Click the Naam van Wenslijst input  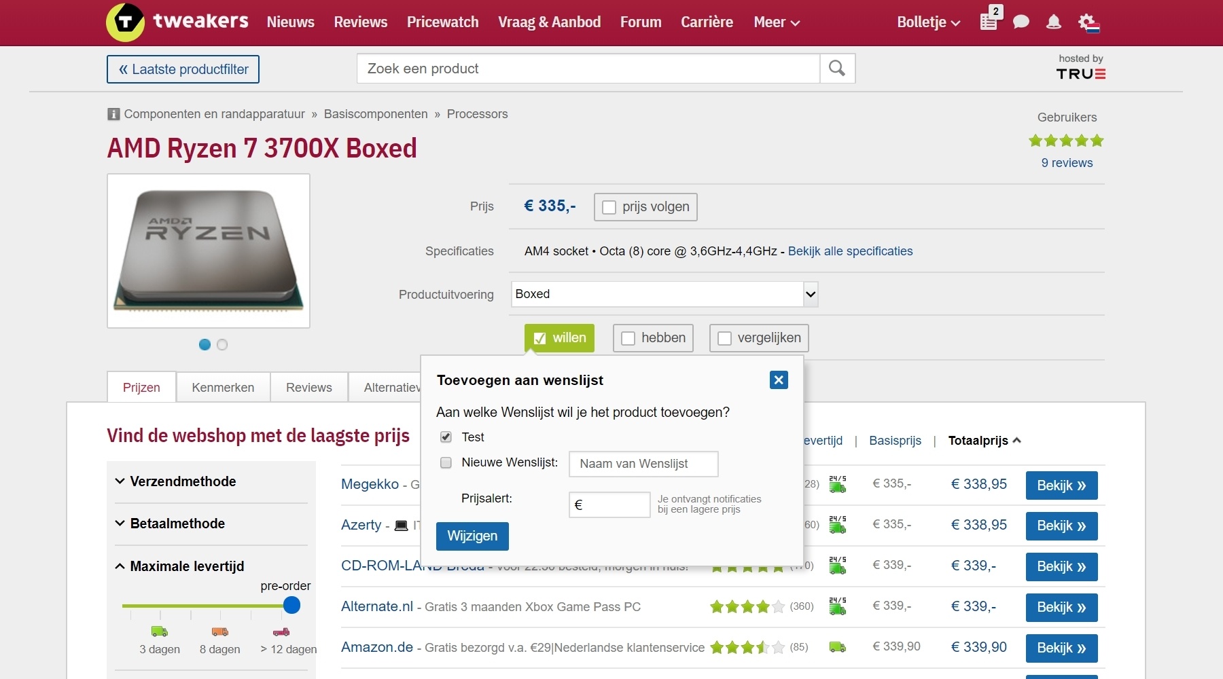point(643,464)
